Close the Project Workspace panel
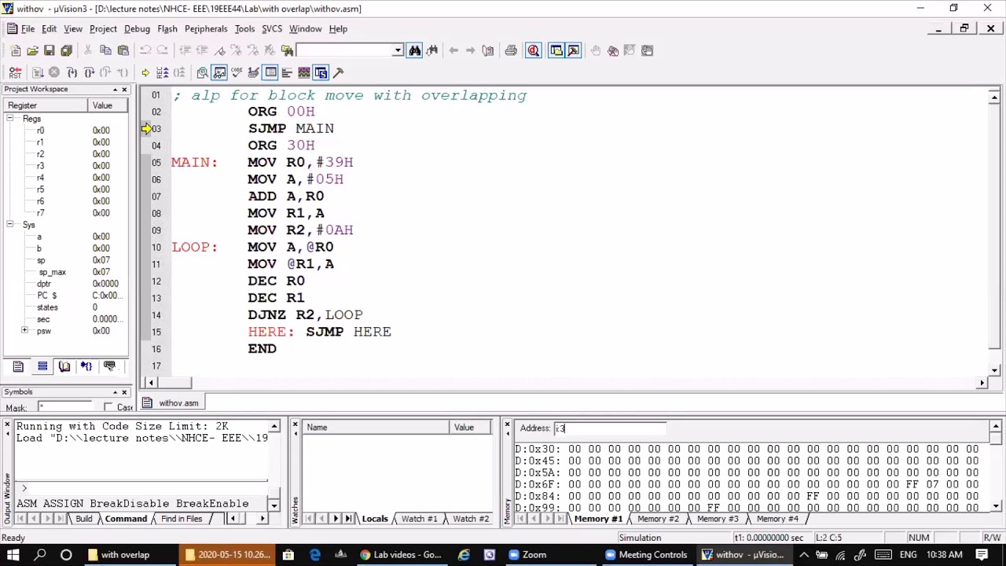 coord(124,90)
